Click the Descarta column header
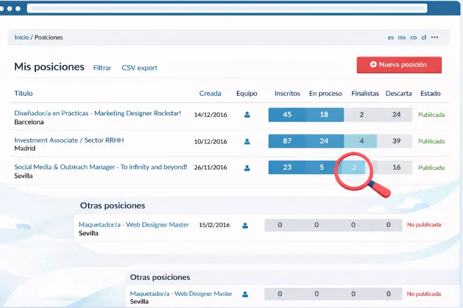The width and height of the screenshot is (463, 308). (399, 94)
